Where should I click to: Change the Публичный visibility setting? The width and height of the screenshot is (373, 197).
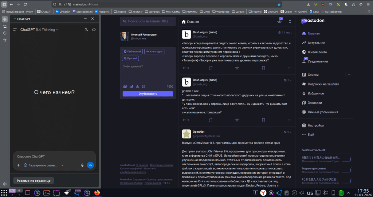132,52
